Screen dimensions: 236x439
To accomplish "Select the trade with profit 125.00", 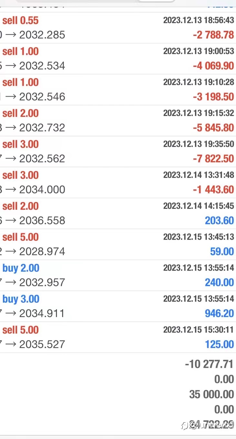I will (x=118, y=337).
